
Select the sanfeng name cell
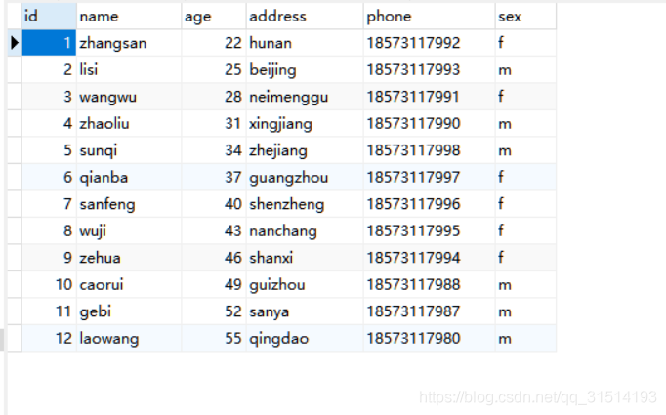(x=129, y=204)
